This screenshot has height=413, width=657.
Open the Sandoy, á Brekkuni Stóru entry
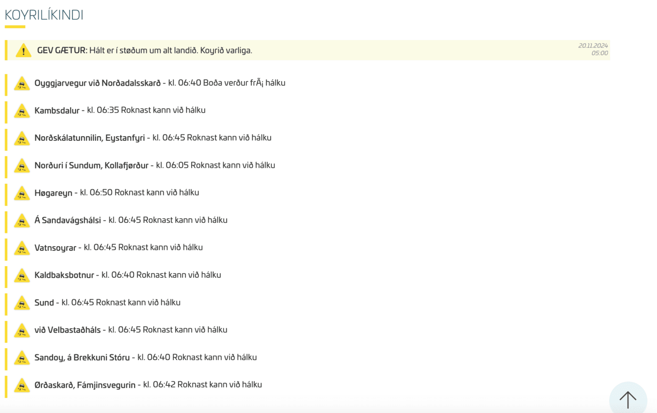point(146,357)
